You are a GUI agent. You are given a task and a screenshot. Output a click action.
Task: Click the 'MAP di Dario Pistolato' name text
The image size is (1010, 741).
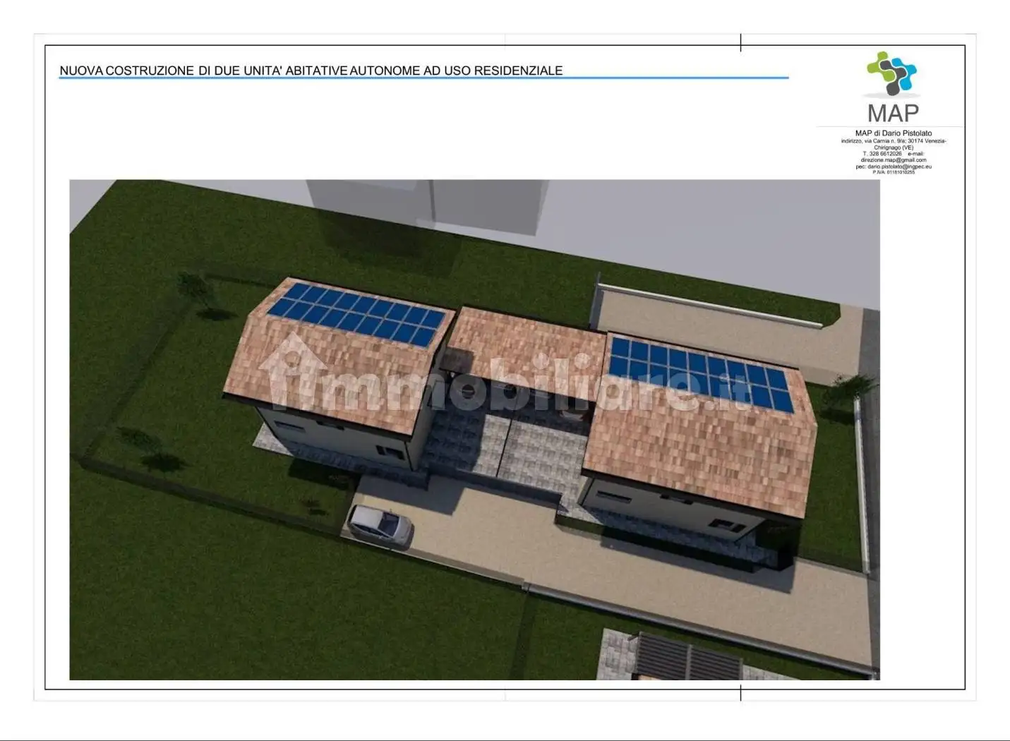coord(893,133)
